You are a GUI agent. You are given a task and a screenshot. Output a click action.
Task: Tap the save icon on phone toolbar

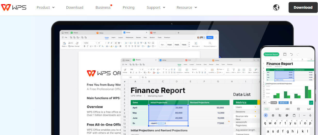coord(285,54)
